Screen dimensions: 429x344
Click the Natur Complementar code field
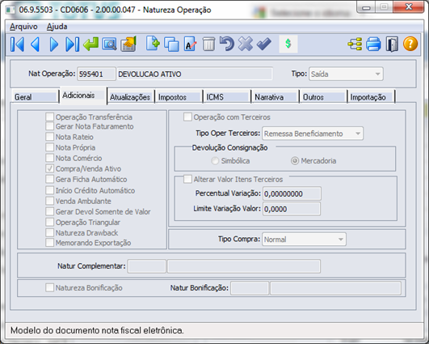147,266
